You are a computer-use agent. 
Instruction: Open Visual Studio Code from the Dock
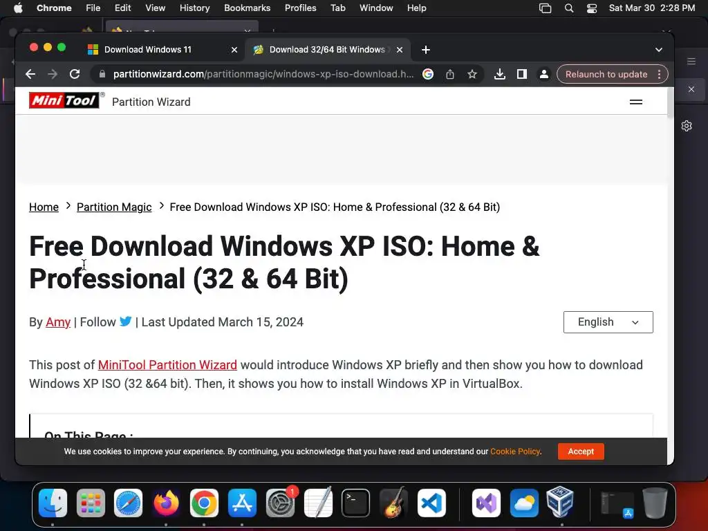(x=431, y=503)
